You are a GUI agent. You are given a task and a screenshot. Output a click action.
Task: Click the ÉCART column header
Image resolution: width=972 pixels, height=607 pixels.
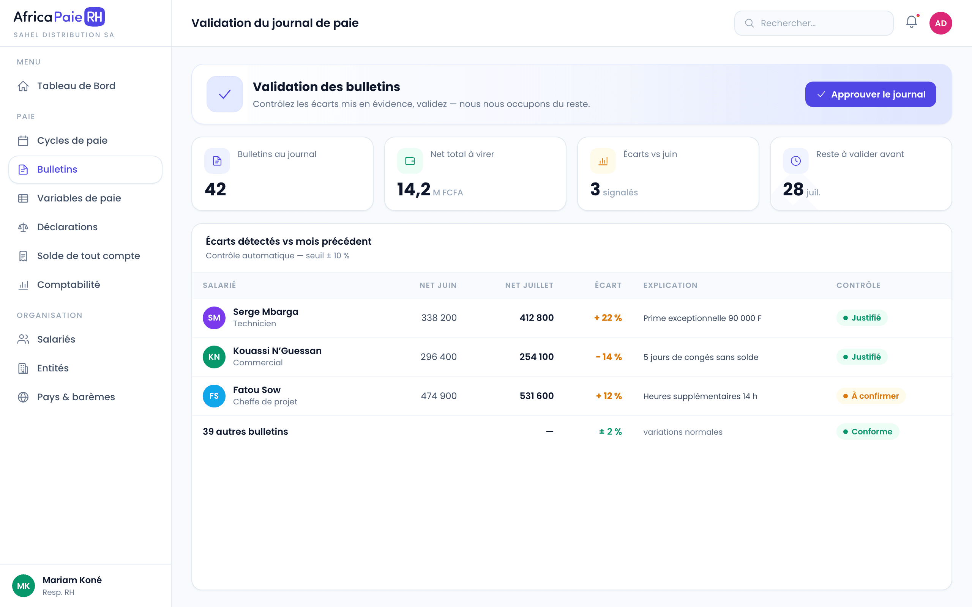(608, 285)
